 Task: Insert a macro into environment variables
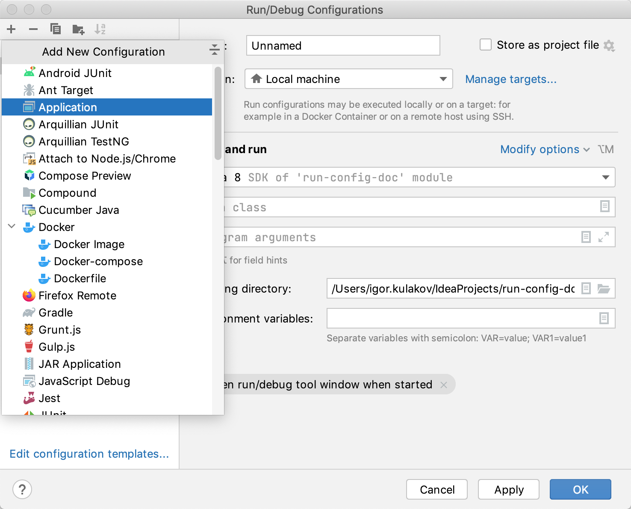(603, 318)
